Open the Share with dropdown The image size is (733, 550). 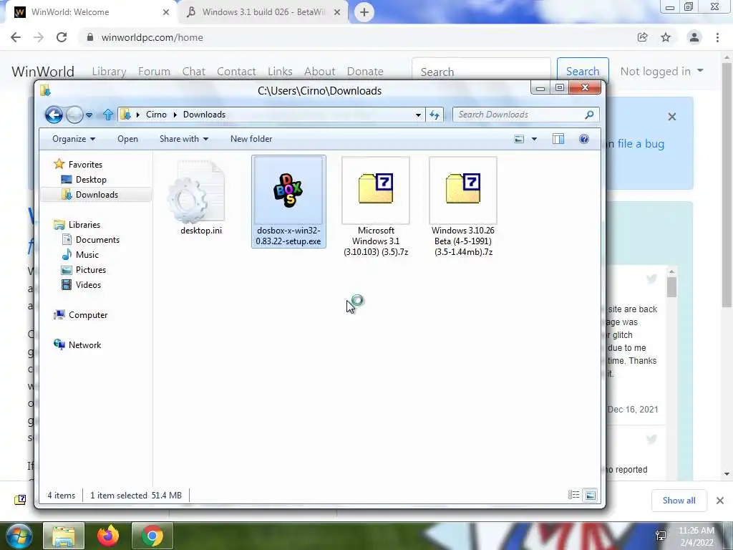[x=184, y=139]
